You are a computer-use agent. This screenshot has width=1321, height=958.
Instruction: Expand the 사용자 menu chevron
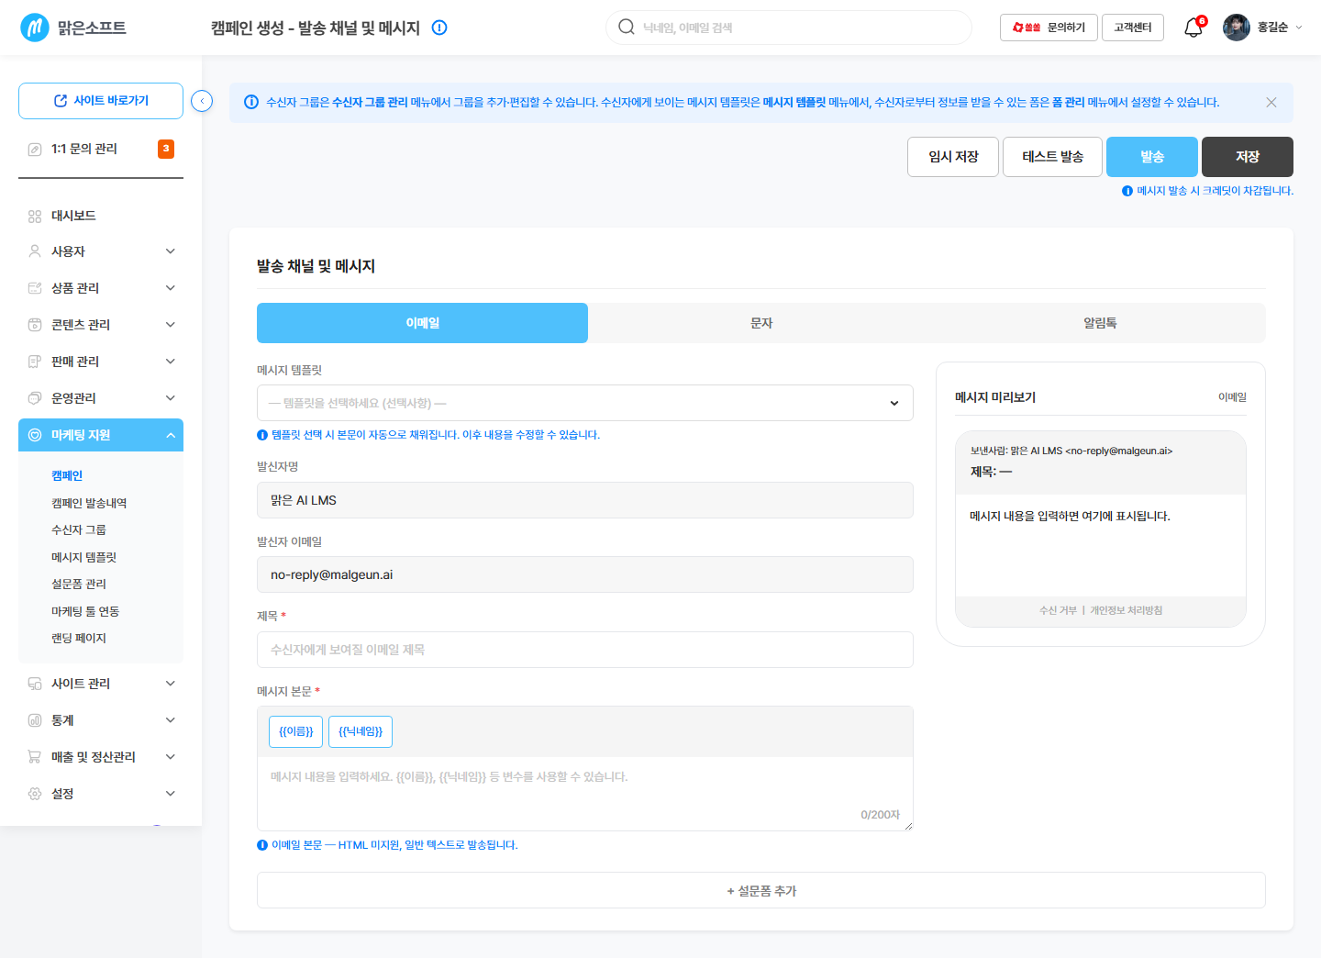[x=171, y=251]
